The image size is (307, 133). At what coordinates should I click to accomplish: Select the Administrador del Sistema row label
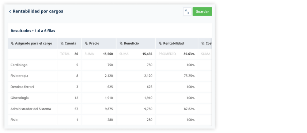(31, 109)
